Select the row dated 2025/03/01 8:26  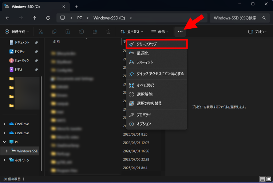coord(104,134)
